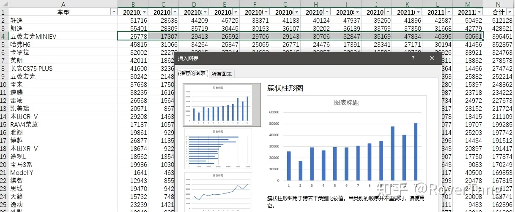515x212 pixels.
Task: Select the 雷凌 cell
Action: click(x=63, y=100)
